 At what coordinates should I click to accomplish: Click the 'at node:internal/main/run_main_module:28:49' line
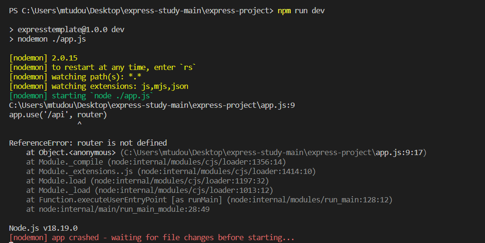[118, 209]
